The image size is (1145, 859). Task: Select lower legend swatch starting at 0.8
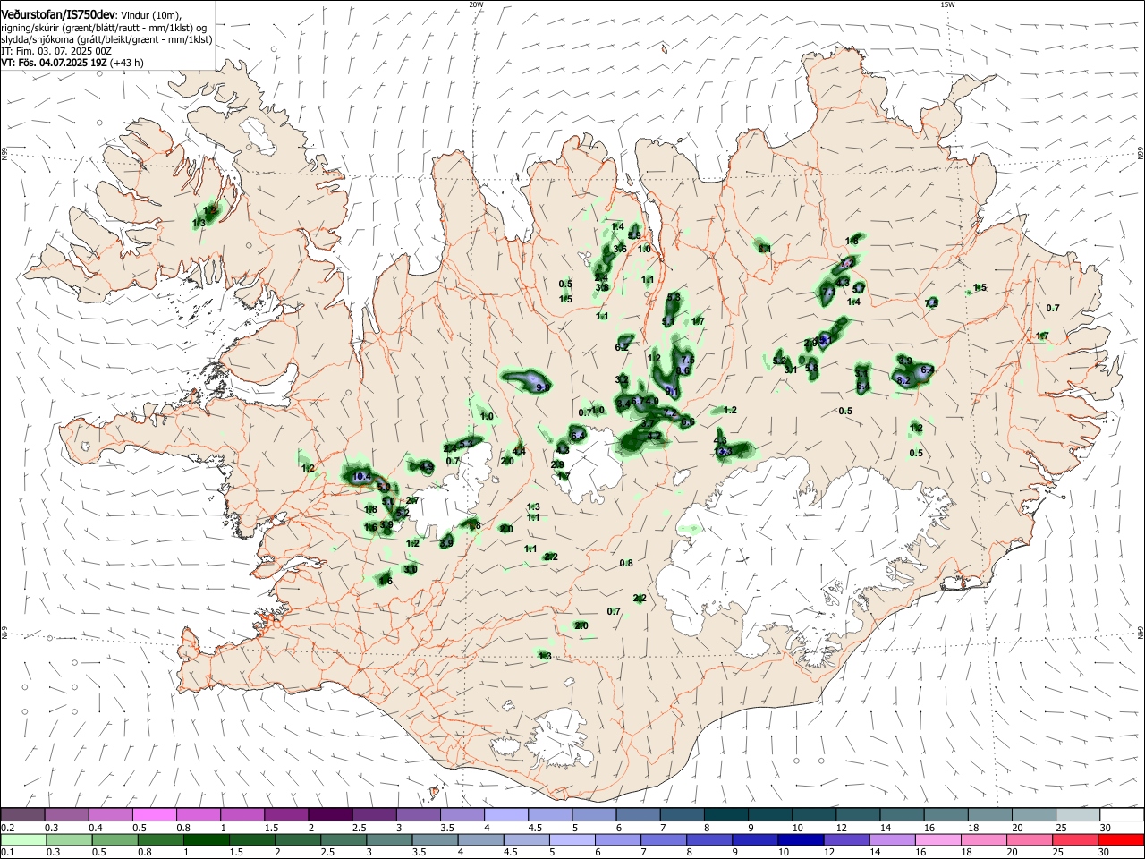[x=160, y=839]
